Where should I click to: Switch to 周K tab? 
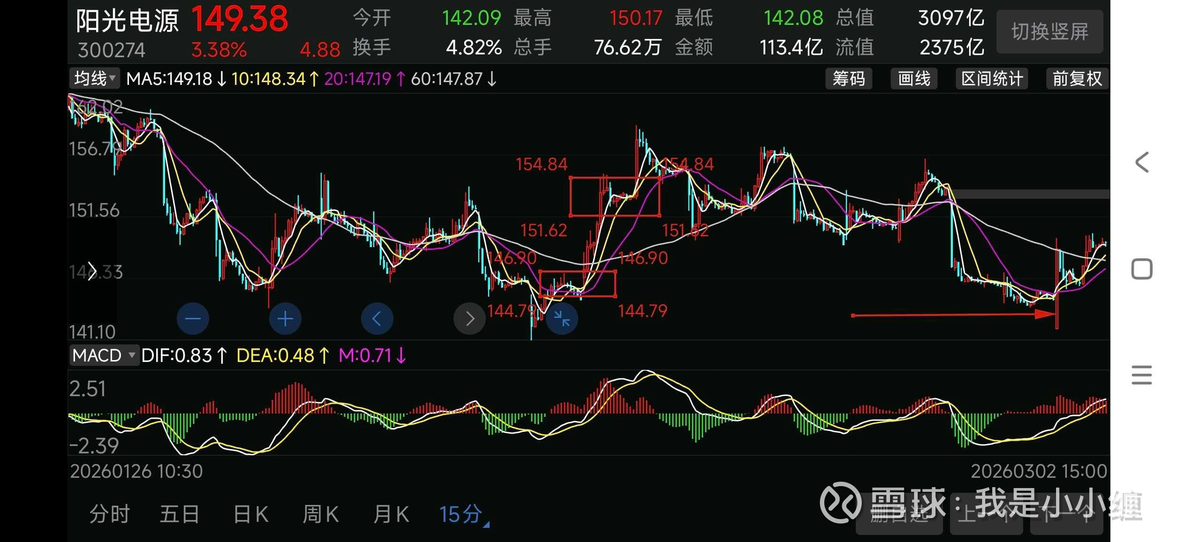pyautogui.click(x=321, y=514)
